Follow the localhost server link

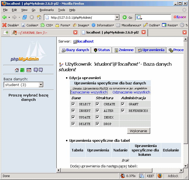[86, 41]
